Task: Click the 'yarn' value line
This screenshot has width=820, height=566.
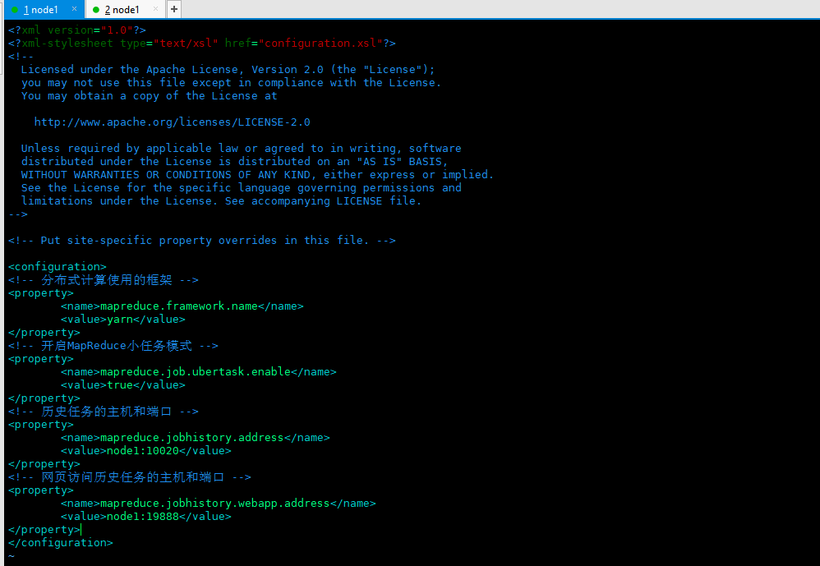Action: 123,320
